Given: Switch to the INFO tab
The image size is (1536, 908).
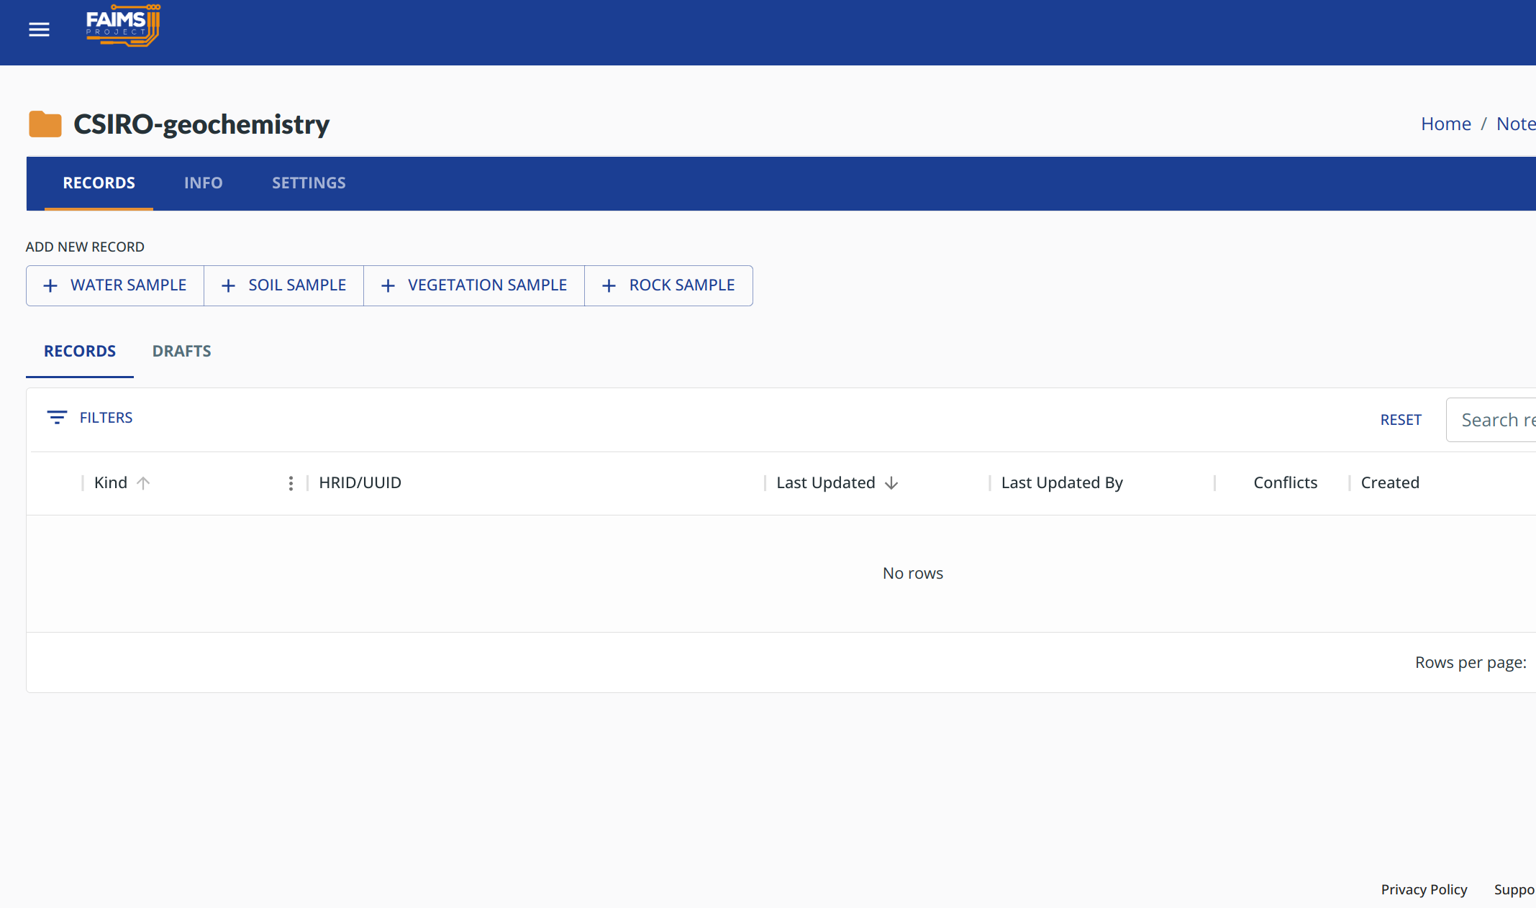Looking at the screenshot, I should [x=204, y=183].
